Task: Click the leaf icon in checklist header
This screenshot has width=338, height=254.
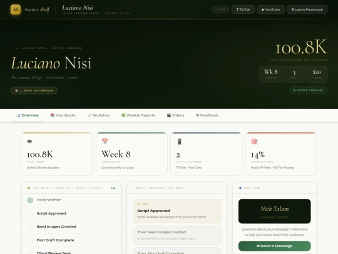Action: 29,188
